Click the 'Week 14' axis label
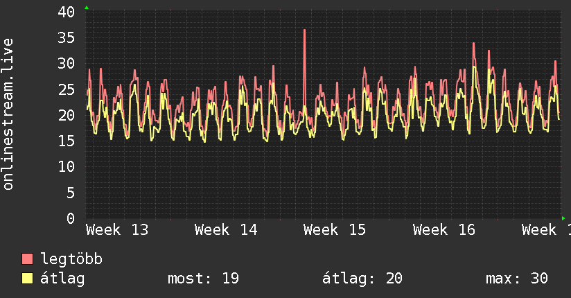The image size is (571, 298). click(226, 230)
